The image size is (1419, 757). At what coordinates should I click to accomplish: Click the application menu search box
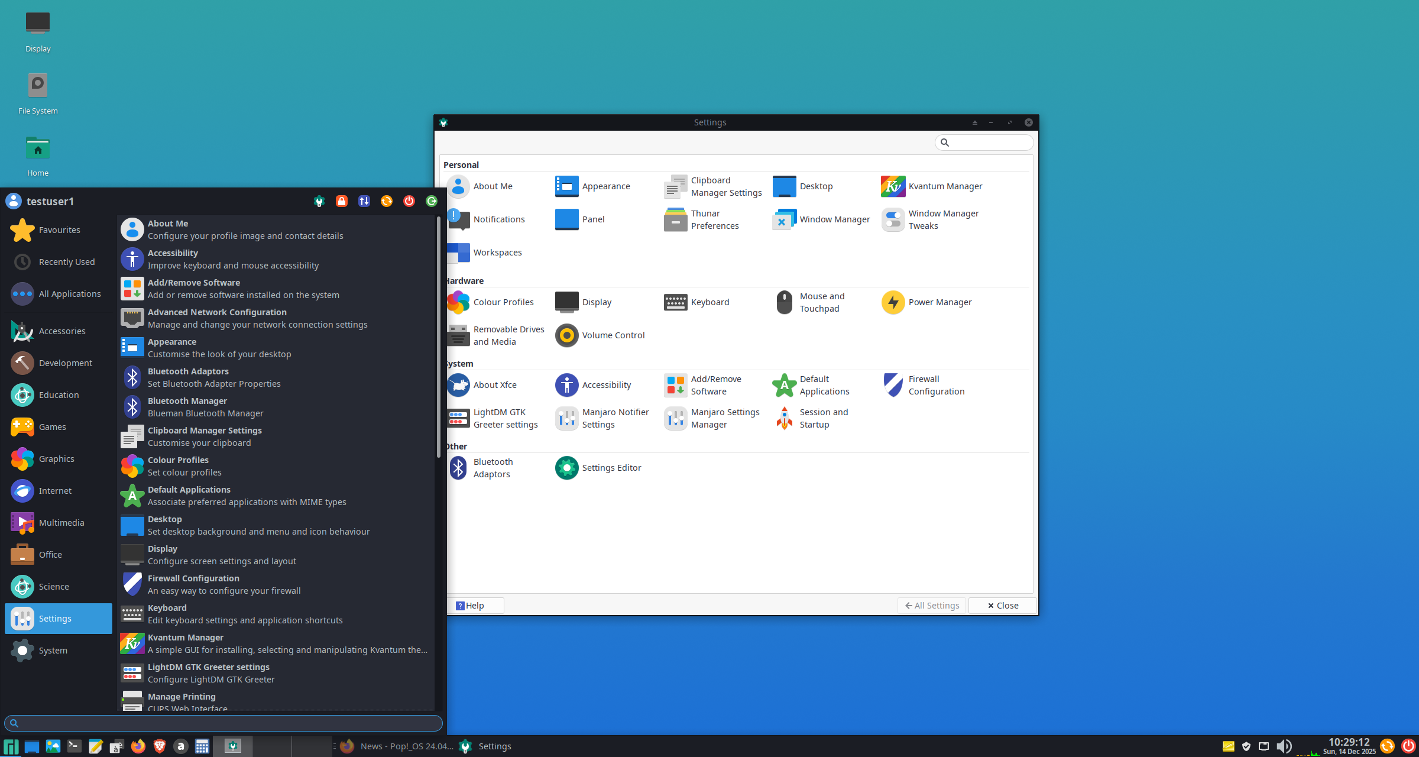(x=223, y=723)
